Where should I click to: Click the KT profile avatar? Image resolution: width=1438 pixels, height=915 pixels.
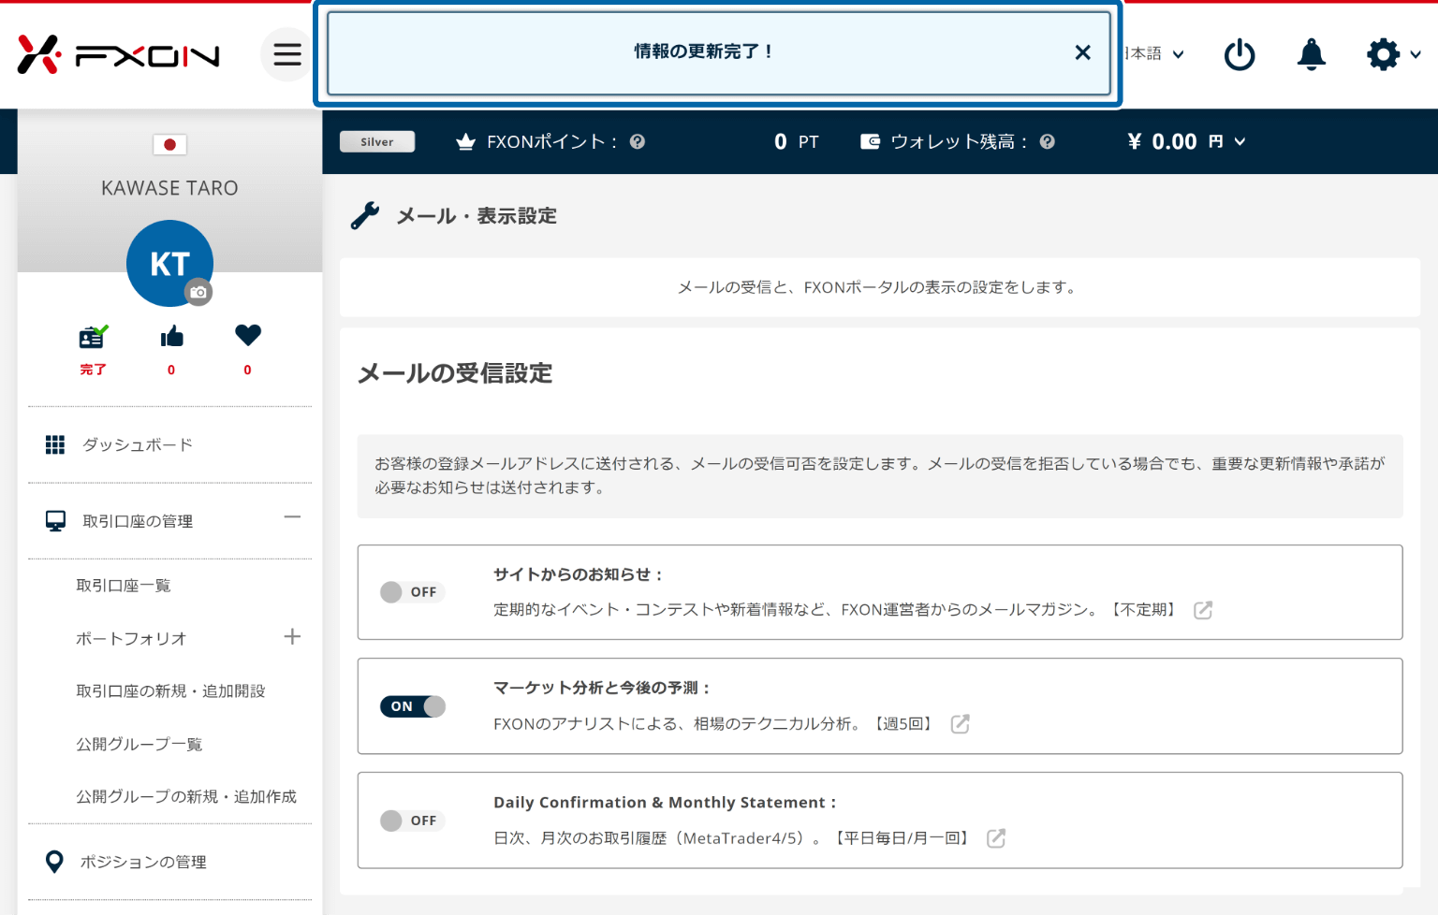click(x=169, y=264)
